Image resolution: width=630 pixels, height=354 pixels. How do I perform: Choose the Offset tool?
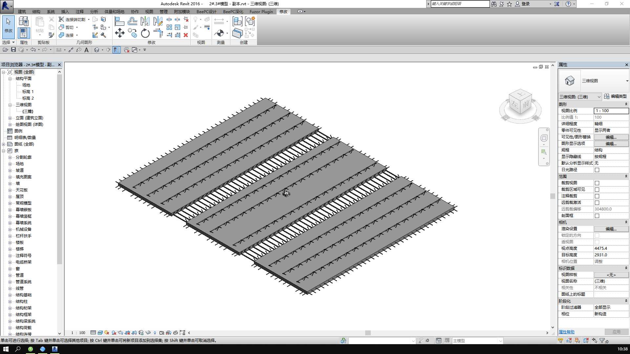132,22
